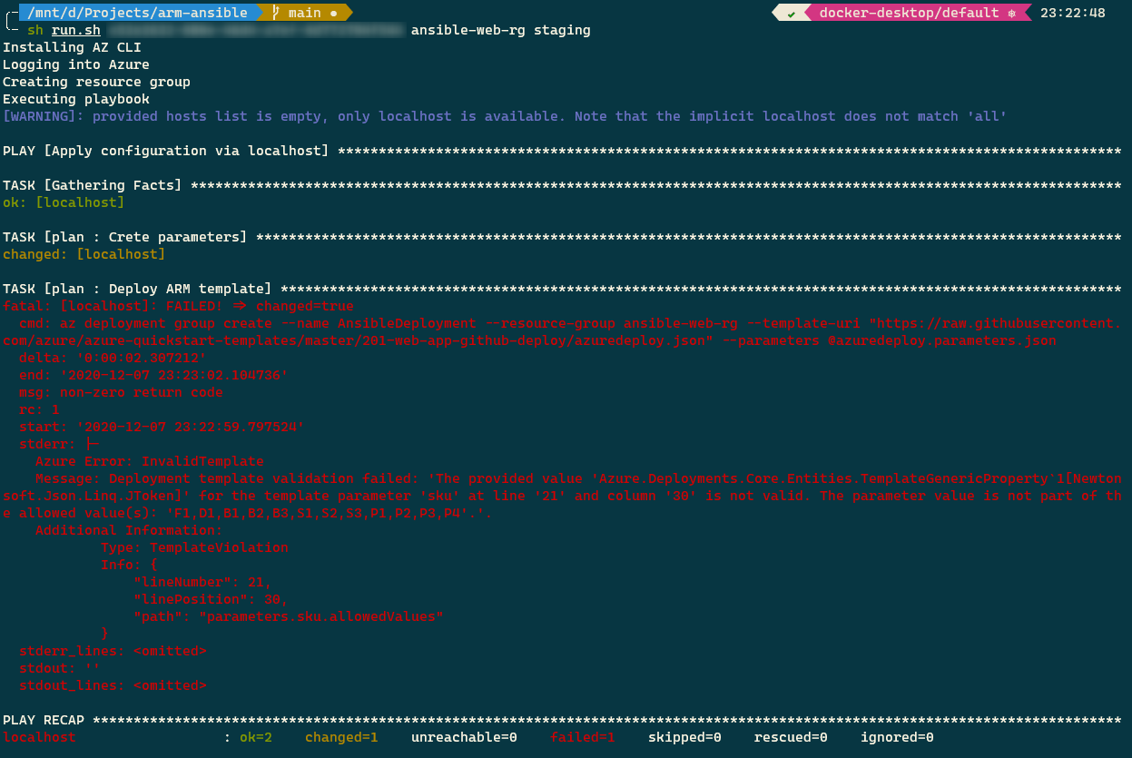Click the ok: [localhost] result line
The image size is (1132, 758).
click(x=64, y=202)
